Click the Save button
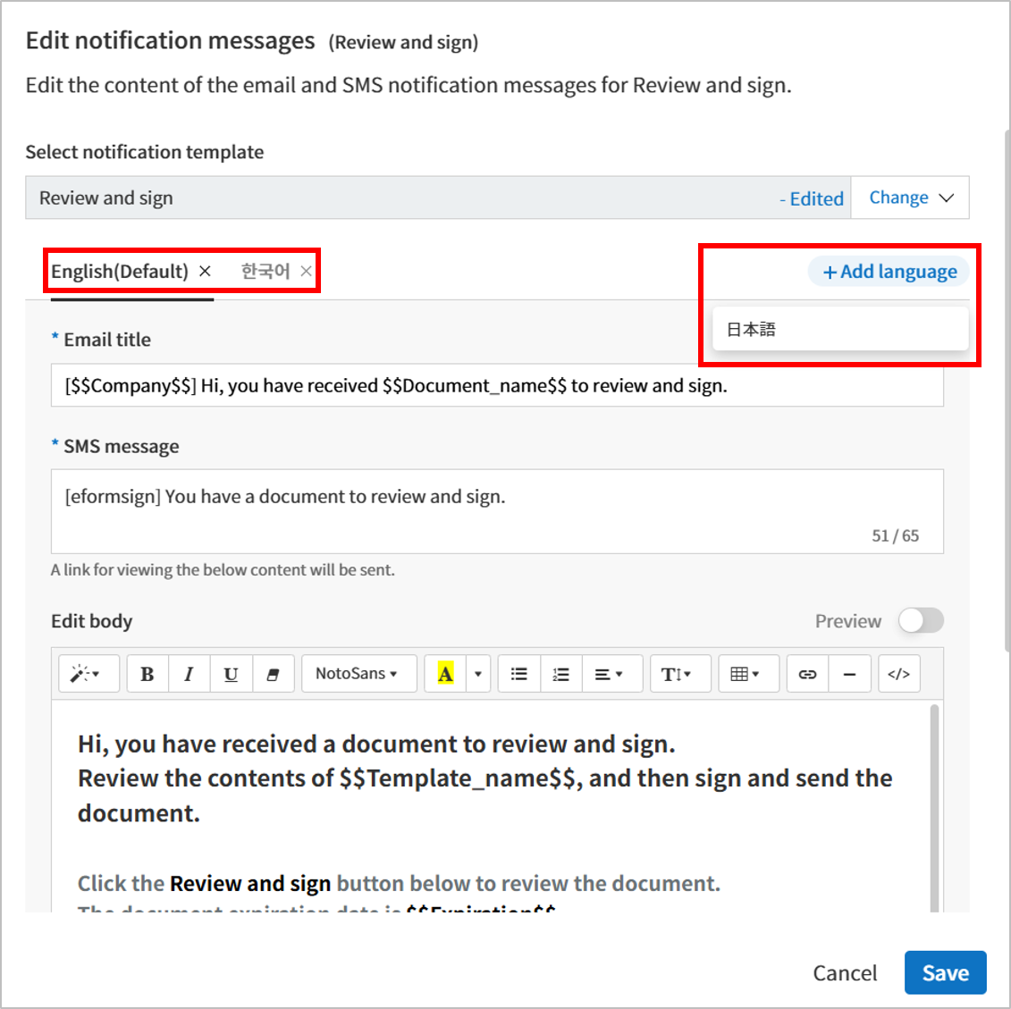 pyautogui.click(x=945, y=972)
